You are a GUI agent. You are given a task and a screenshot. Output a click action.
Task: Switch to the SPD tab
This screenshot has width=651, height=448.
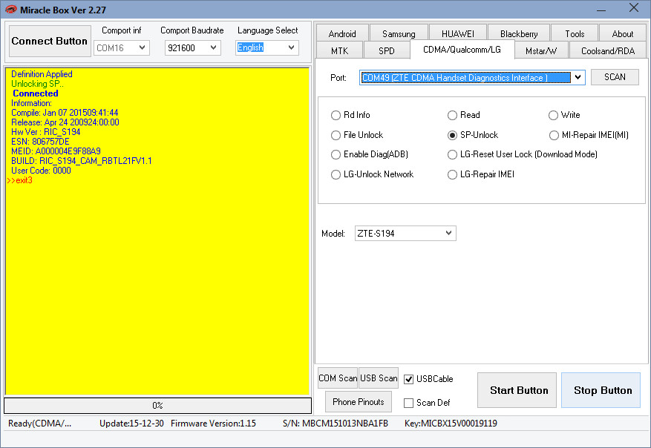pos(387,50)
